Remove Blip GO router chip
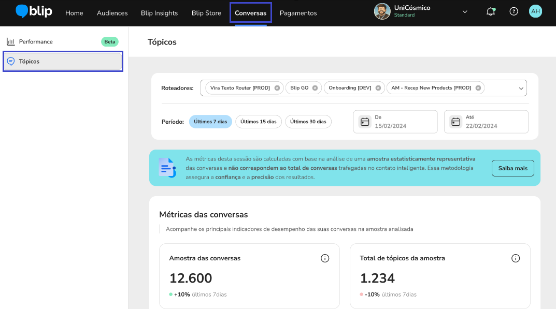 316,88
